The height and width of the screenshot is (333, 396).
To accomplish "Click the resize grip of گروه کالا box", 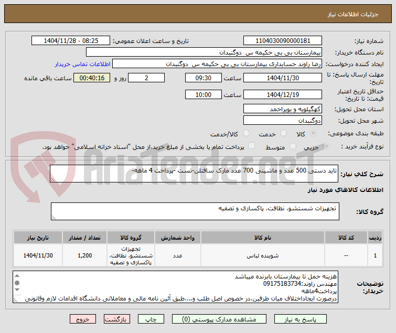I will coord(54,218).
